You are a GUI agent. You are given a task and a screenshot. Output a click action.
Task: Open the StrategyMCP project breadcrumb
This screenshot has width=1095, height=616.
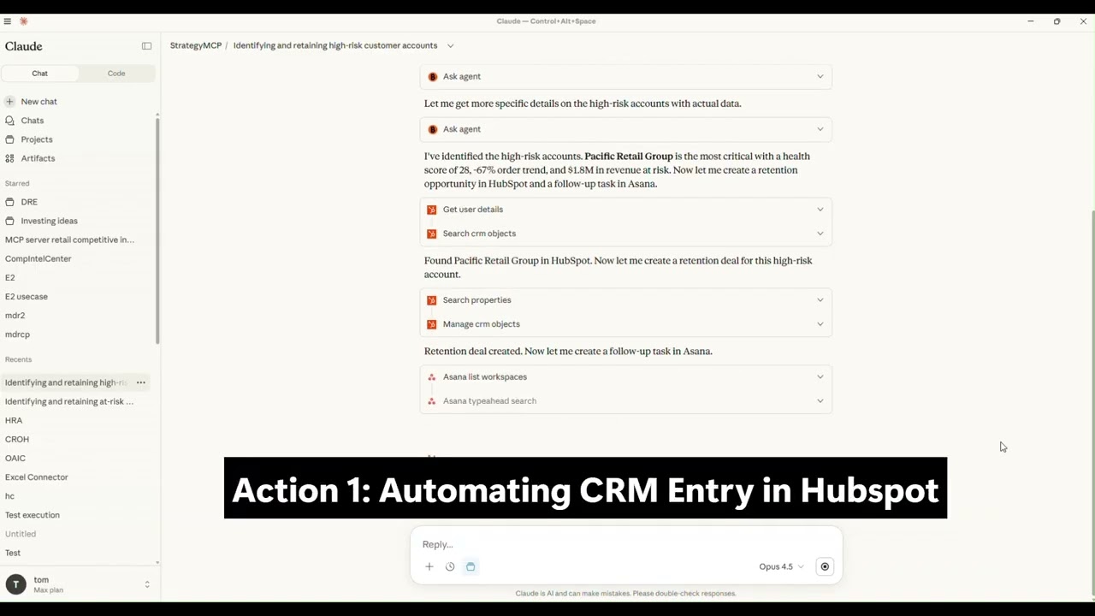point(196,45)
